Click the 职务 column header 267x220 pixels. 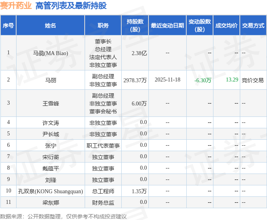pyautogui.click(x=103, y=25)
